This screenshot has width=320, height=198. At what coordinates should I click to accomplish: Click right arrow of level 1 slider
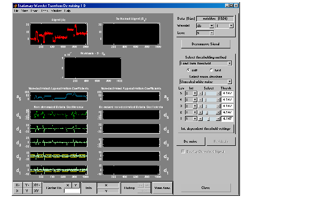click(x=218, y=119)
